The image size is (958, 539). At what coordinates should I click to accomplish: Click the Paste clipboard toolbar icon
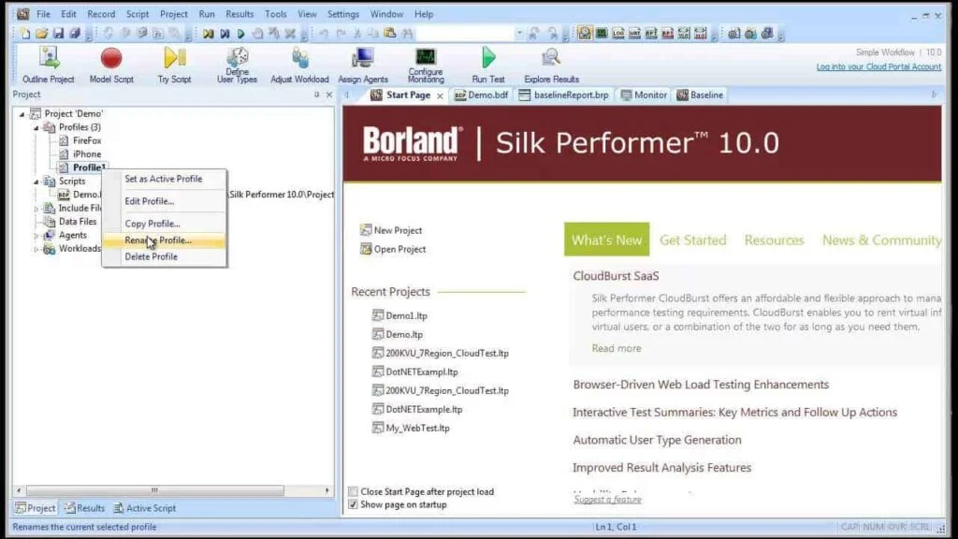click(x=390, y=34)
